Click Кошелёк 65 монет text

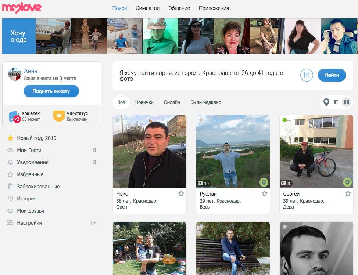(31, 116)
